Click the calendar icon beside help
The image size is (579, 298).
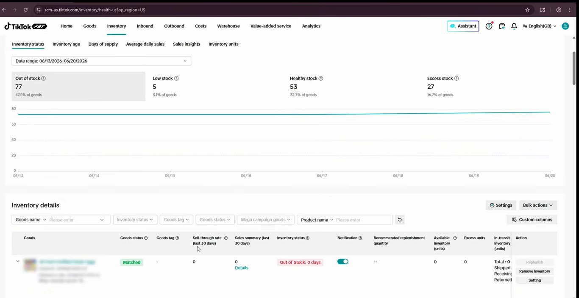pyautogui.click(x=502, y=26)
